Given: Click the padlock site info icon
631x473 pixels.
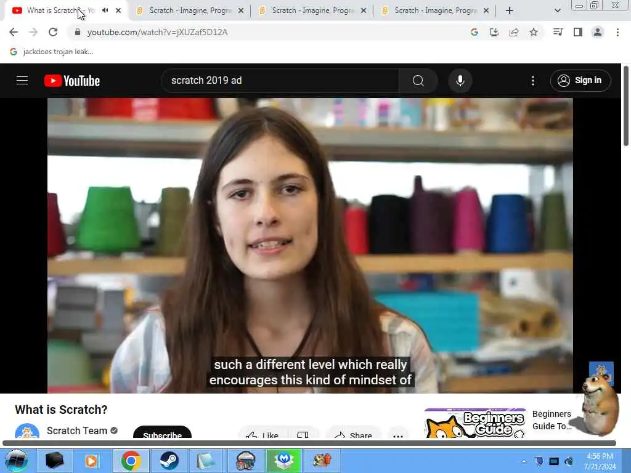Looking at the screenshot, I should pyautogui.click(x=77, y=32).
